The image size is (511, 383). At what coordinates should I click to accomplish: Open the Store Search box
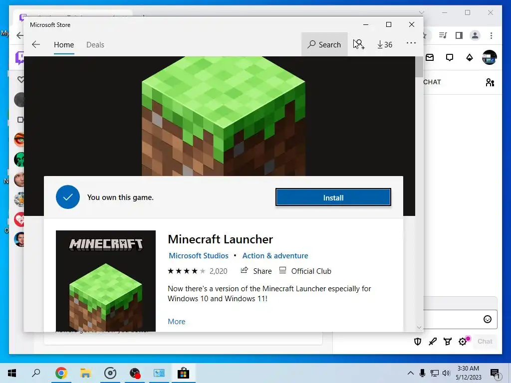click(x=324, y=44)
